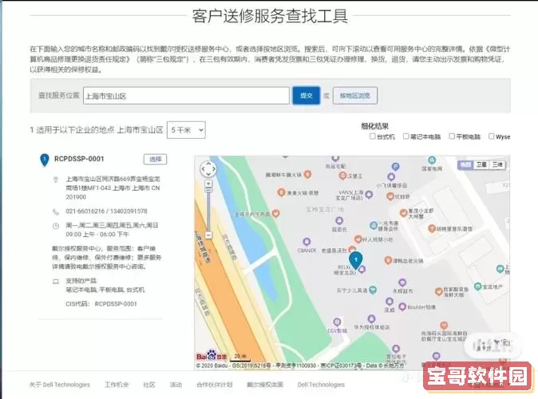Open the 5 千米 distance dropdown

[186, 130]
